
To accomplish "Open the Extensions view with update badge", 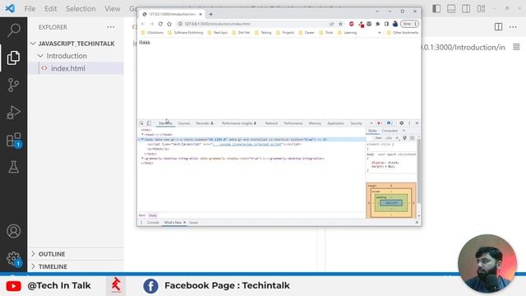I will [13, 140].
